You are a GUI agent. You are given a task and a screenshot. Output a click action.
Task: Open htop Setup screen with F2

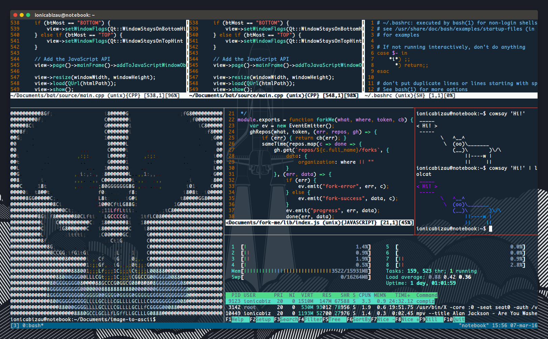(262, 319)
